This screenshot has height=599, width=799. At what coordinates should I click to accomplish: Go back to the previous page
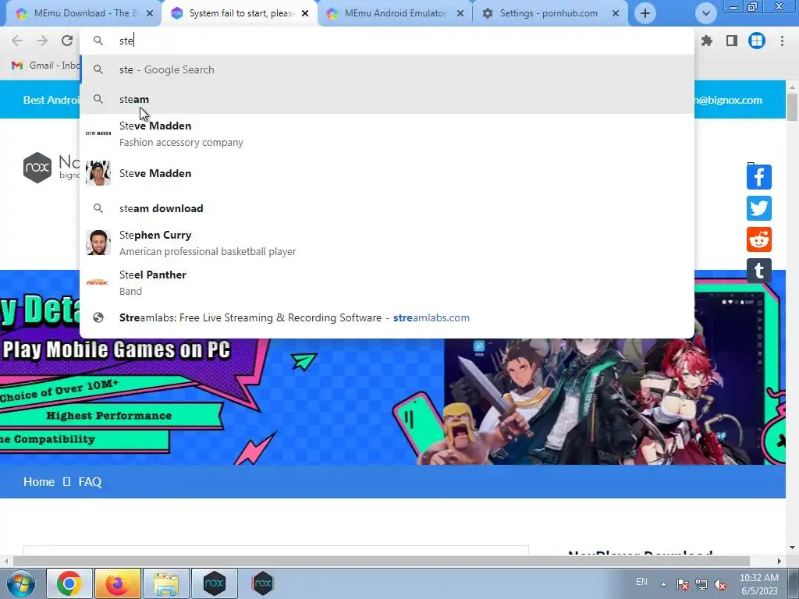coord(17,41)
